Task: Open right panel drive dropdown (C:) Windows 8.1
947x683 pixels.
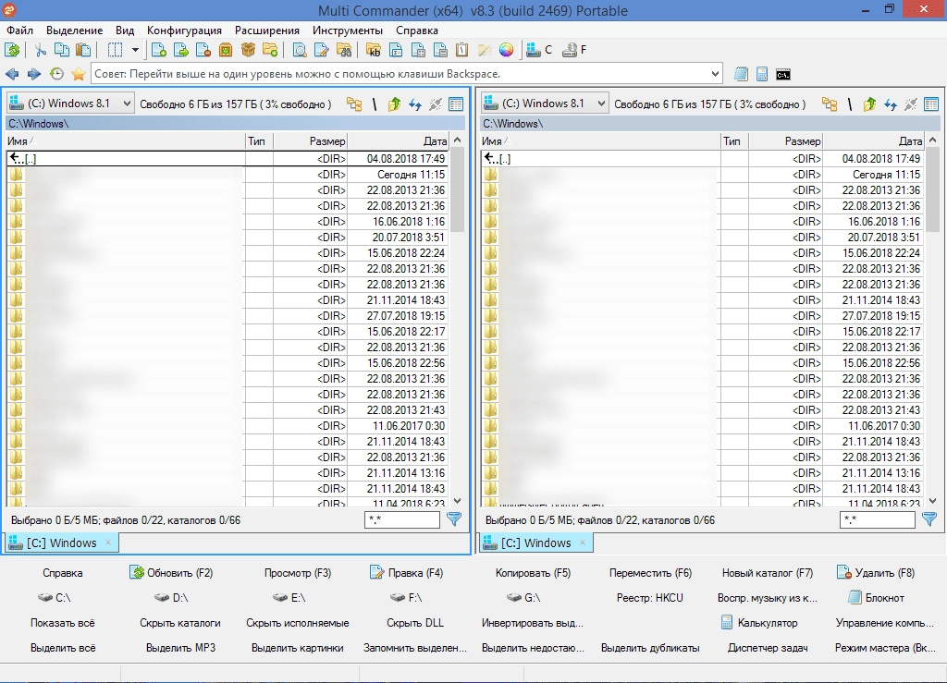Action: (x=544, y=104)
